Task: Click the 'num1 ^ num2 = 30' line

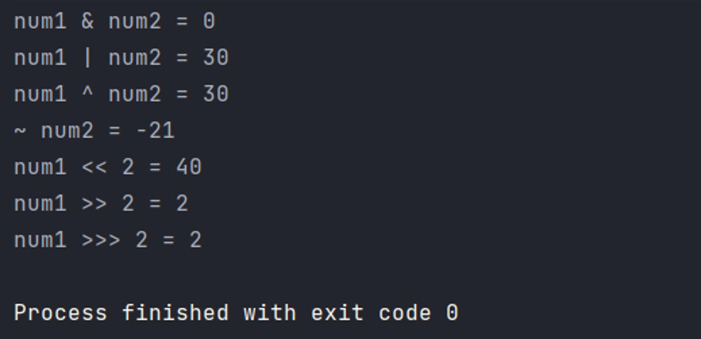Action: click(x=121, y=94)
